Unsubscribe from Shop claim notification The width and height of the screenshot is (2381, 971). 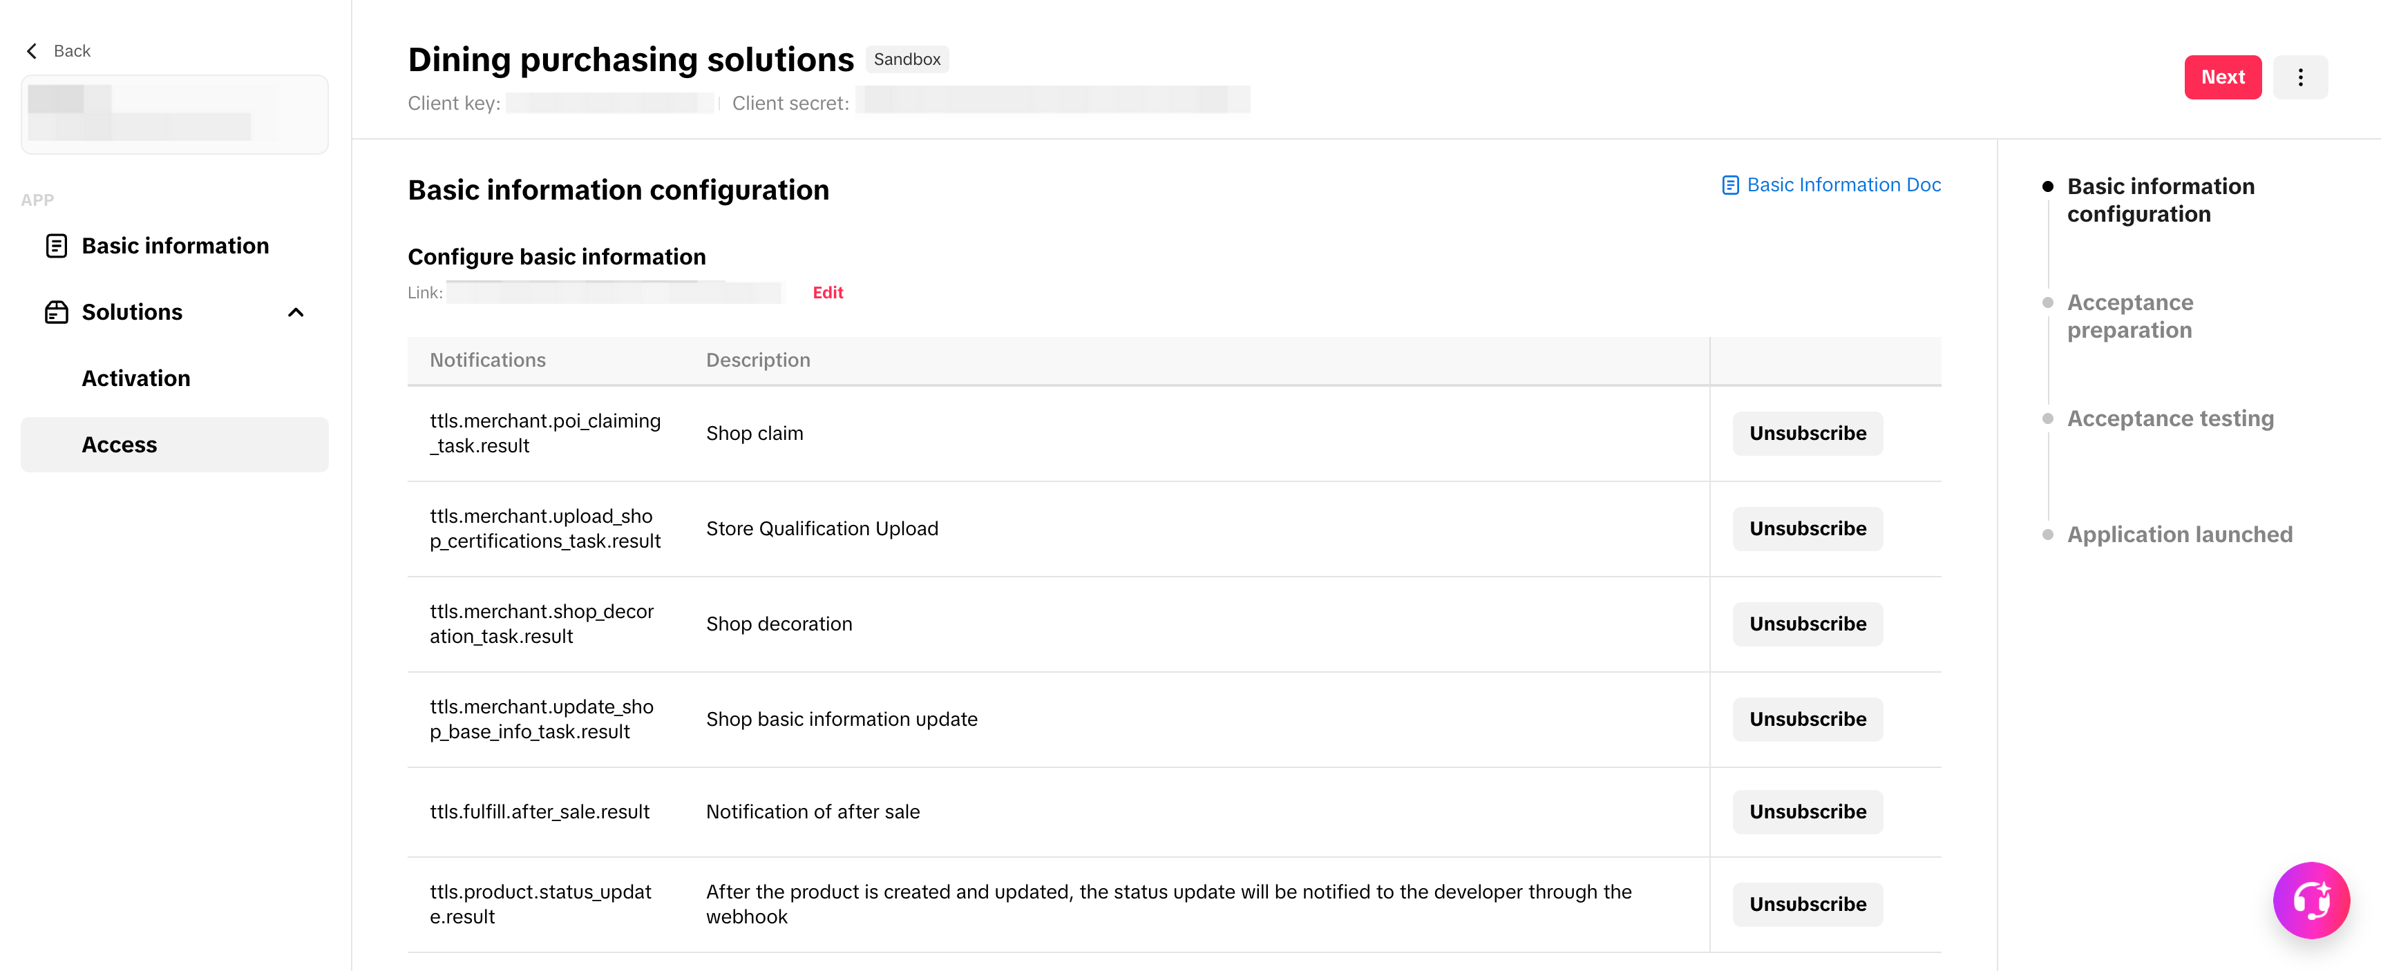[x=1807, y=433]
